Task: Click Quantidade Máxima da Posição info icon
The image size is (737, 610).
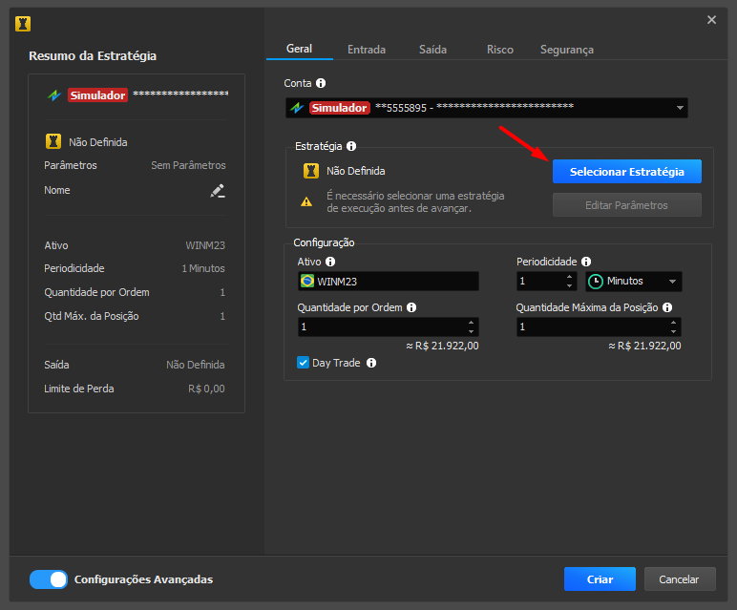Action: 667,307
